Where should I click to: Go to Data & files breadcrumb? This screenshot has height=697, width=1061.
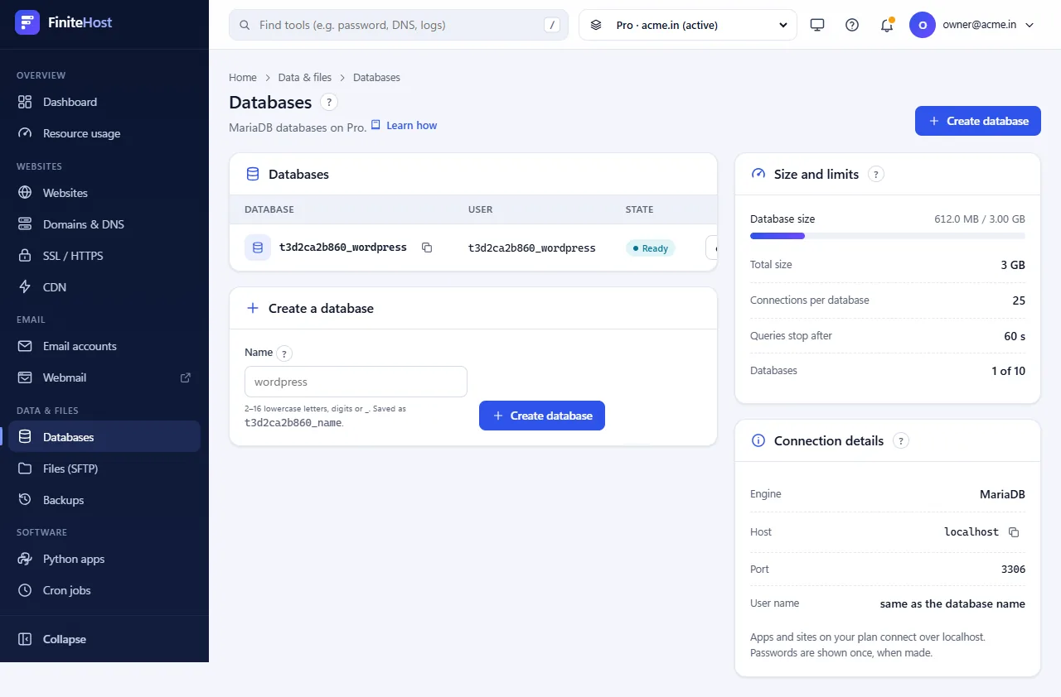point(305,77)
